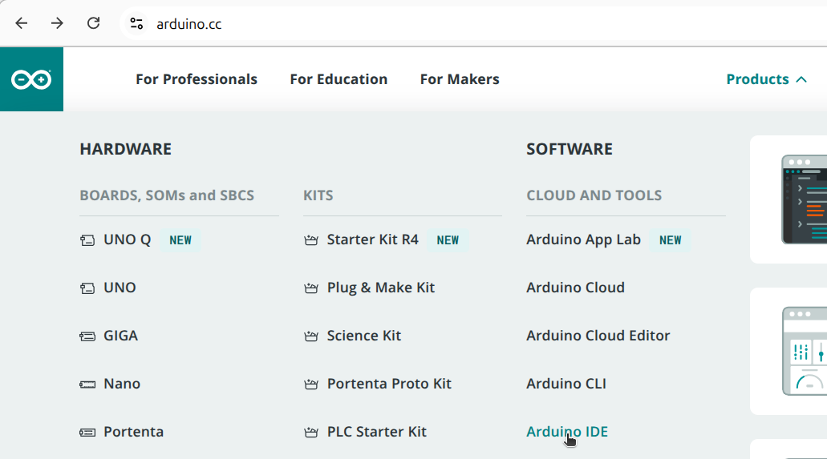
Task: Click the Arduino infinity logo
Action: [31, 79]
